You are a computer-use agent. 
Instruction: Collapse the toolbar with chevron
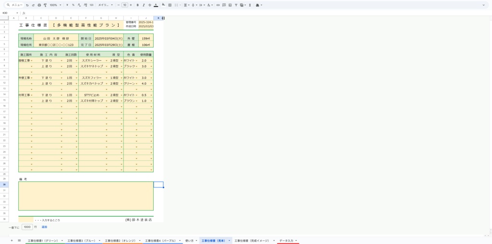483,5
